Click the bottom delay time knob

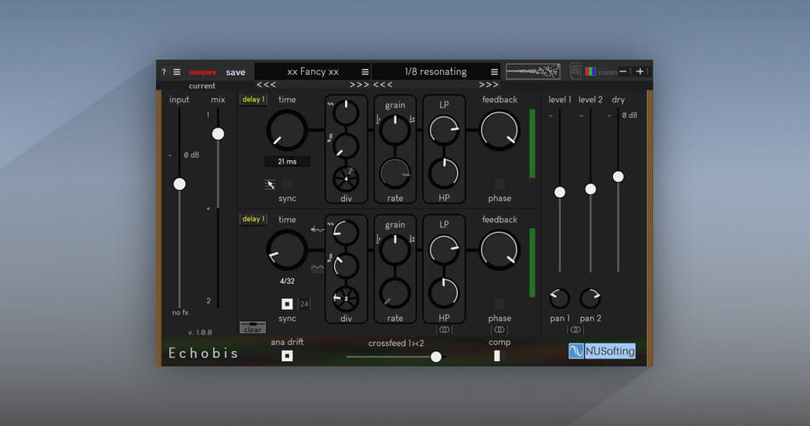[x=286, y=250]
